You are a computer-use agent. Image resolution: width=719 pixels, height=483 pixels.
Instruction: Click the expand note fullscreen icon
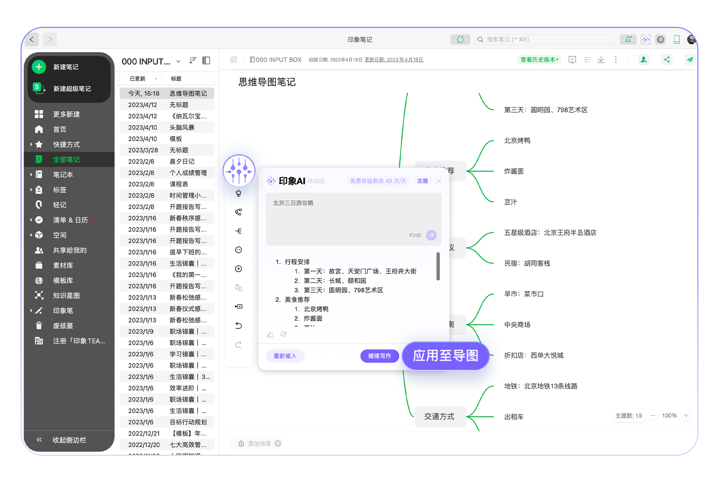pyautogui.click(x=234, y=60)
